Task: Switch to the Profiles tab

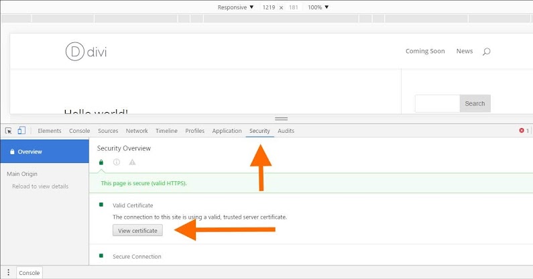Action: (x=195, y=131)
